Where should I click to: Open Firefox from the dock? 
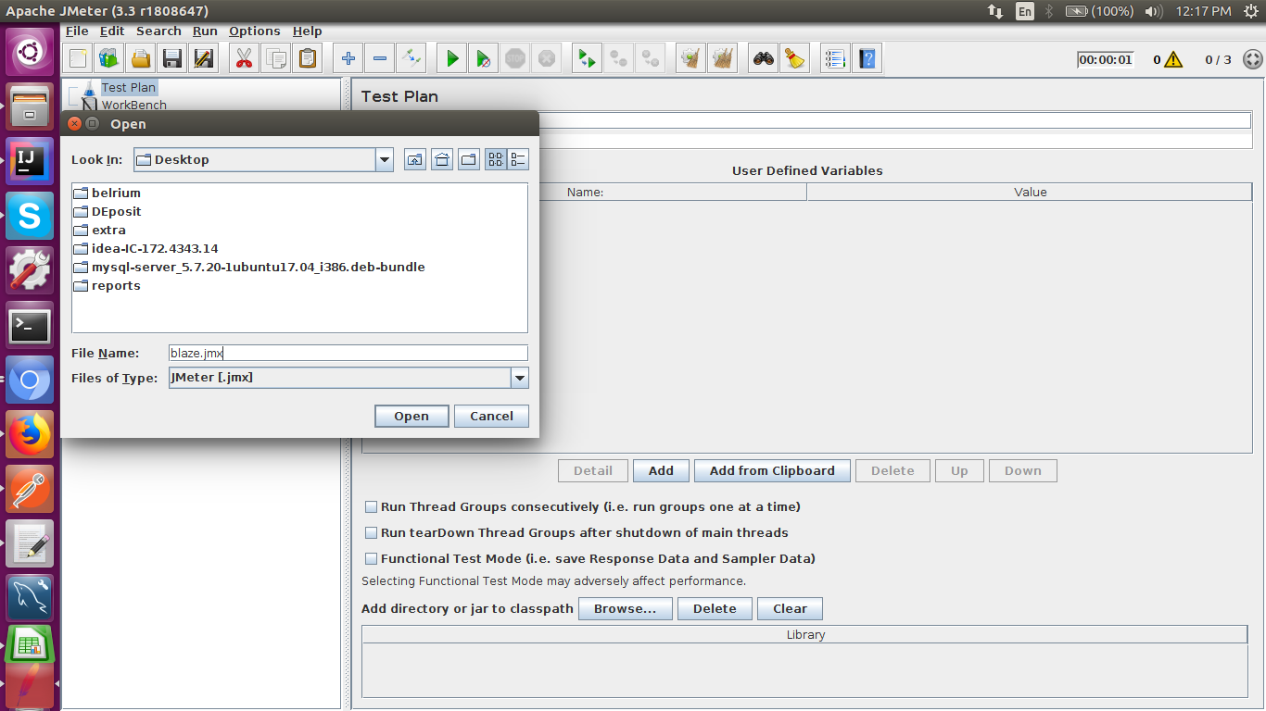(30, 434)
